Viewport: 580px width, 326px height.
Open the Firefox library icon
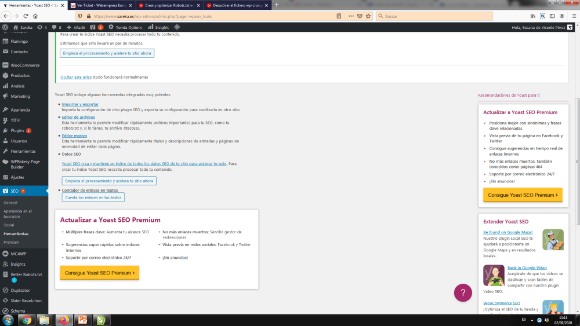pos(532,16)
